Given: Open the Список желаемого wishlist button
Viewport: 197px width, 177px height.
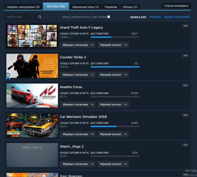Looking at the screenshot, I should tap(176, 6).
